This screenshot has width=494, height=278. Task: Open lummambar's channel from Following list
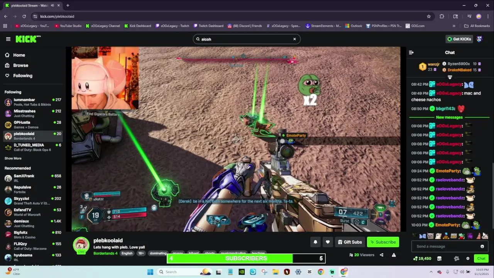point(33,102)
